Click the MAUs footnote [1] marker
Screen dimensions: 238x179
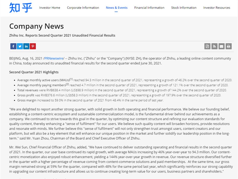coord(71,79)
